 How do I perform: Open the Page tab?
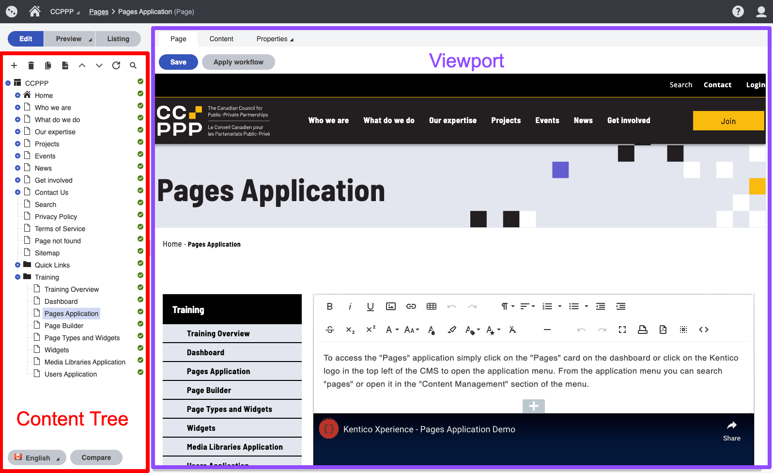pyautogui.click(x=178, y=39)
